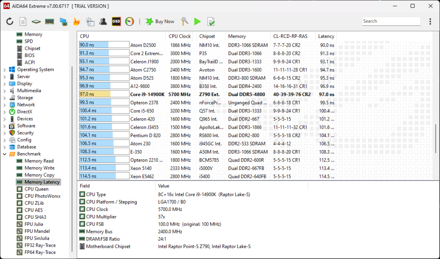Click the computer monitor toolbar icon
The width and height of the screenshot is (440, 259).
[x=64, y=21]
